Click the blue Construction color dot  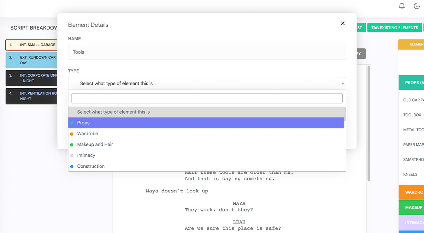pos(72,166)
